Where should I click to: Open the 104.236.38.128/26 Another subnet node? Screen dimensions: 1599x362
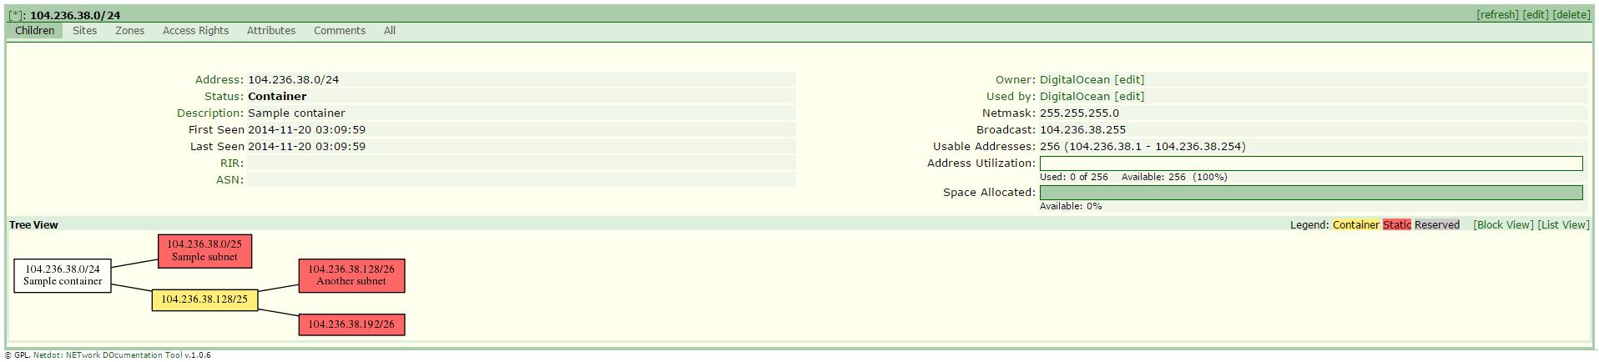click(x=351, y=275)
